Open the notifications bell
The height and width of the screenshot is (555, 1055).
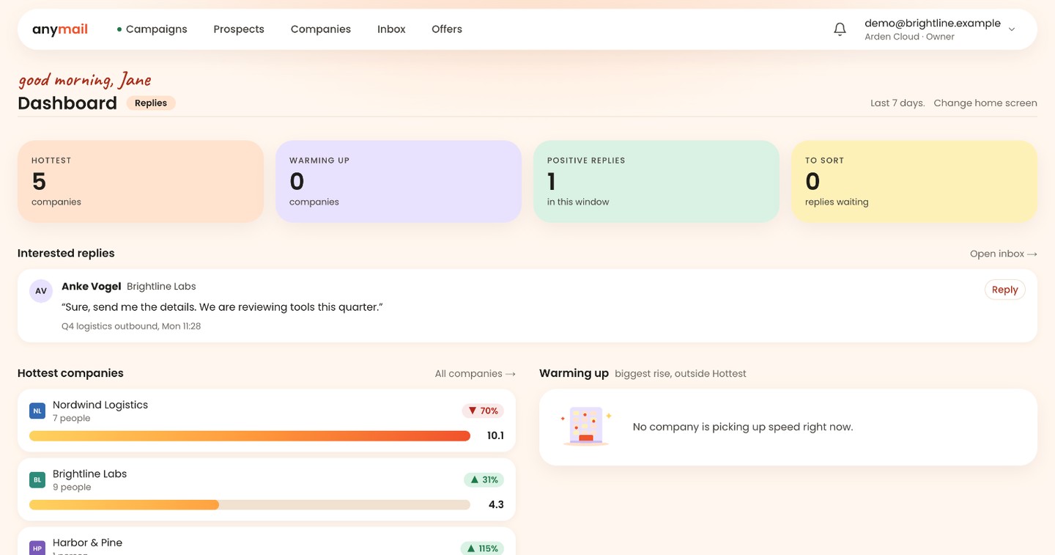pos(840,29)
